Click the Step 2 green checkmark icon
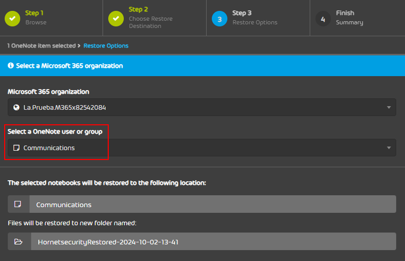 pyautogui.click(x=116, y=18)
